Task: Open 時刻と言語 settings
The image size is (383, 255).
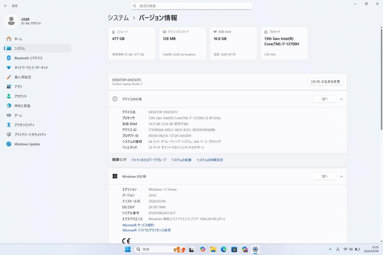Action: click(x=37, y=106)
